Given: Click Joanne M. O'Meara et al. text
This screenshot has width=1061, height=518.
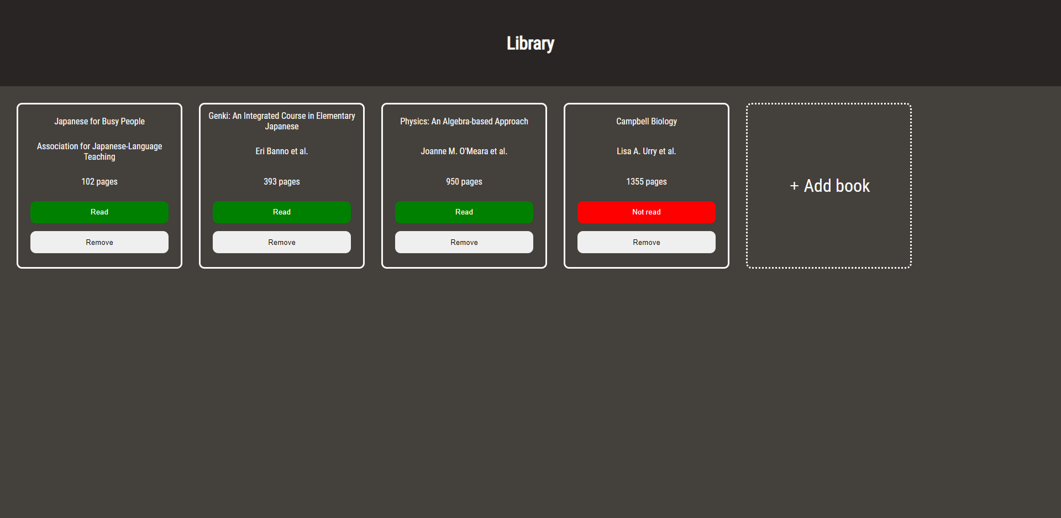Looking at the screenshot, I should coord(464,151).
